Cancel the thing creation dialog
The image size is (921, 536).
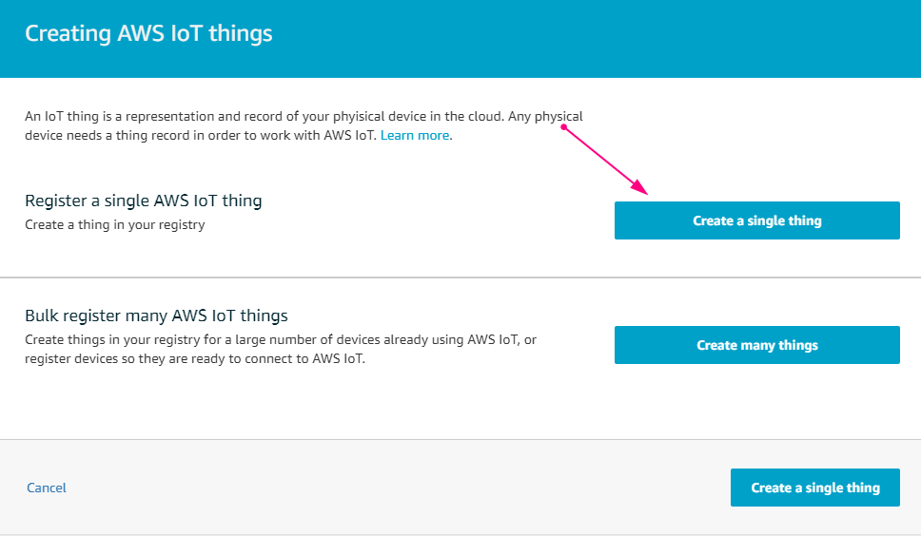coord(47,488)
